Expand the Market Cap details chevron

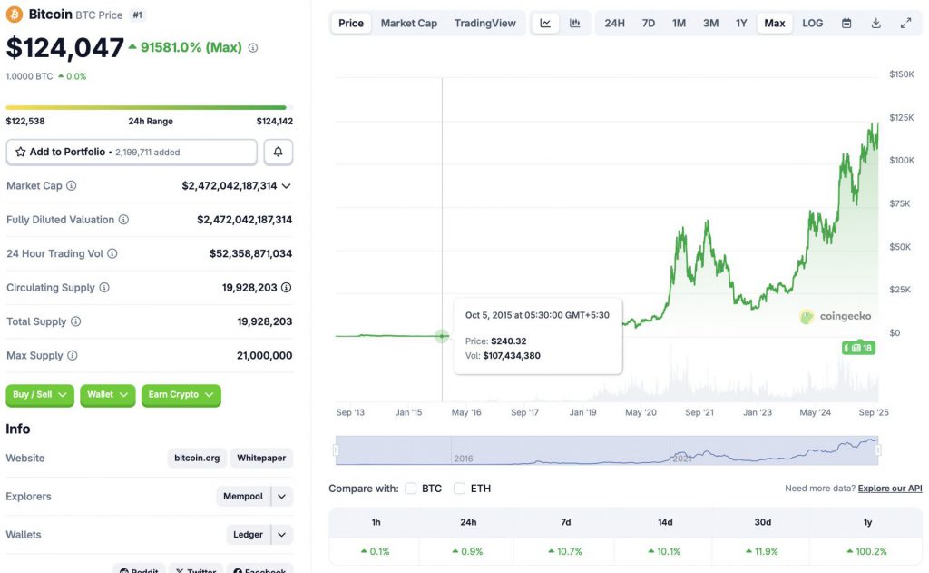(287, 185)
